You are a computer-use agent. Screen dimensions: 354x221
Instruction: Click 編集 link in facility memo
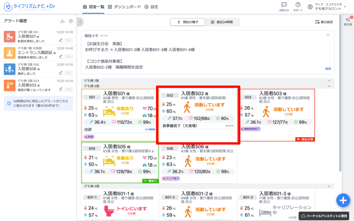328,69
